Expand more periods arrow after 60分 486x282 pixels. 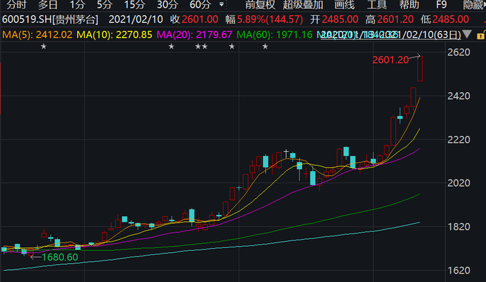pos(221,4)
